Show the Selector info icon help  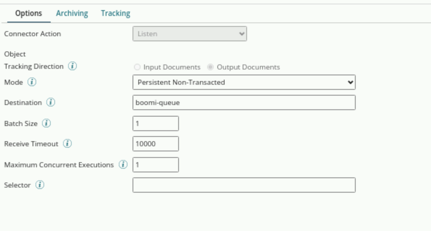pos(40,185)
